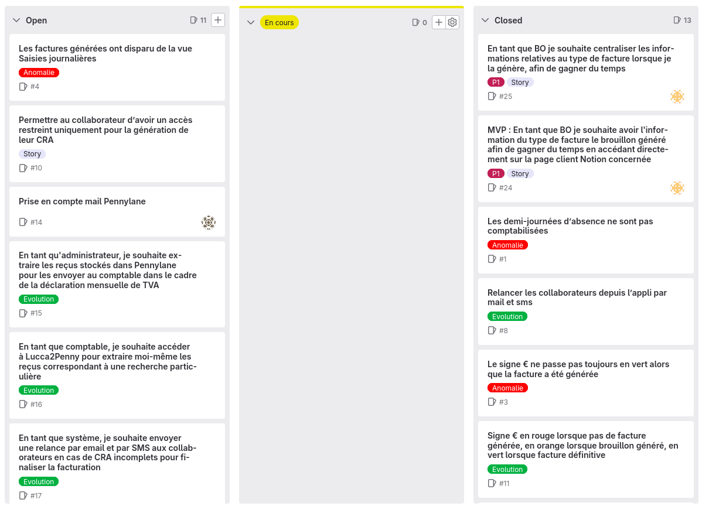The image size is (709, 513).
Task: Open issue 'Prise en compte mail Pennylane'
Action: pos(82,201)
